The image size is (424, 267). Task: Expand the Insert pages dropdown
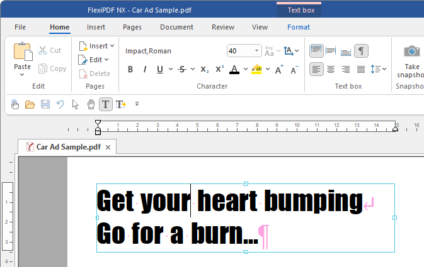[97, 46]
